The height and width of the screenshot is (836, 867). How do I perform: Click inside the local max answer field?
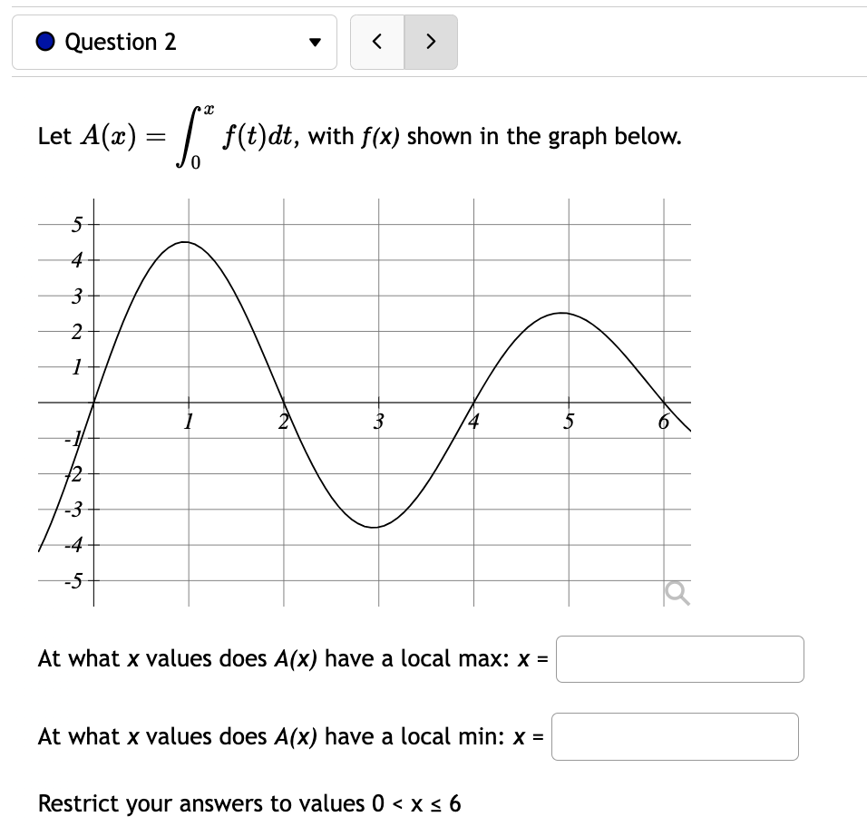679,659
